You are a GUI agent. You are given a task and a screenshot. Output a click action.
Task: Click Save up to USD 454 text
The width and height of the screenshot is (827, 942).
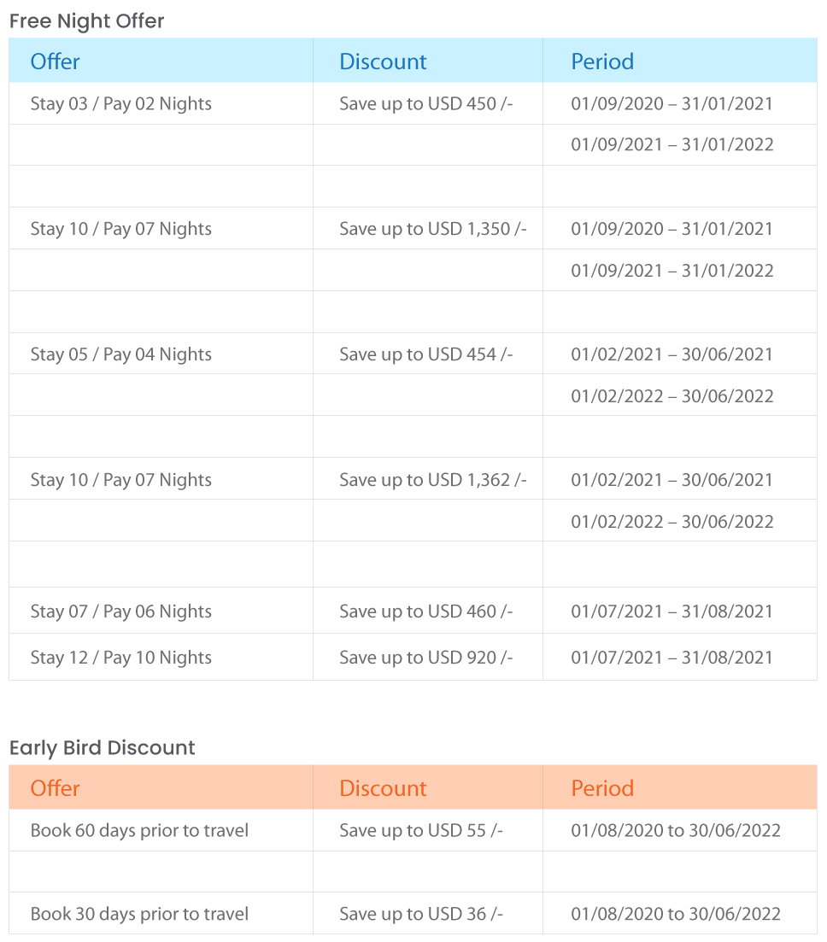point(425,354)
